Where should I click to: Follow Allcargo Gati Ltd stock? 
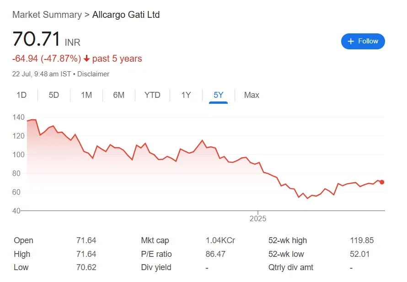coord(363,41)
